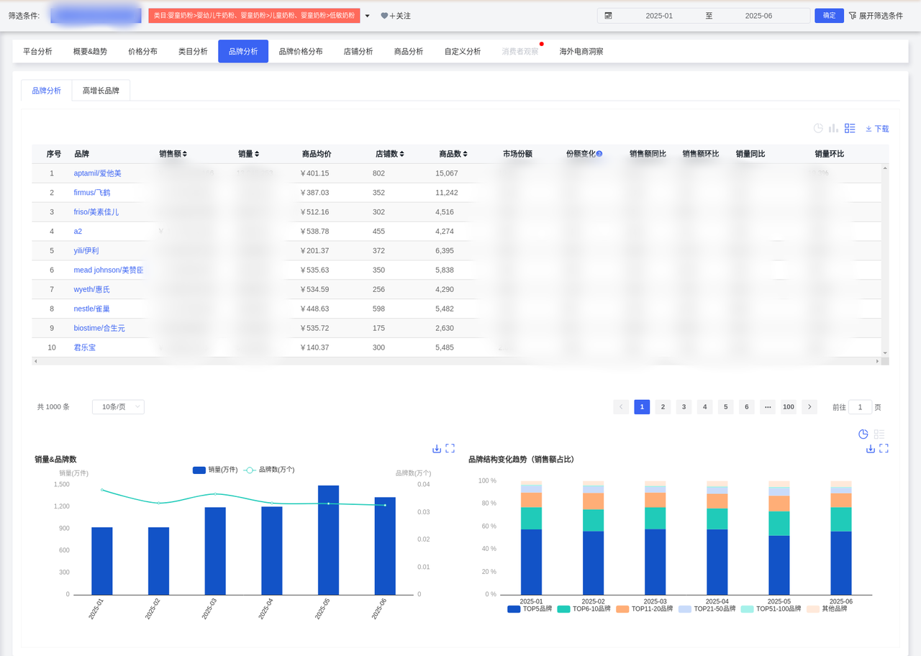Open 海外电商洞察 tab

pyautogui.click(x=581, y=52)
